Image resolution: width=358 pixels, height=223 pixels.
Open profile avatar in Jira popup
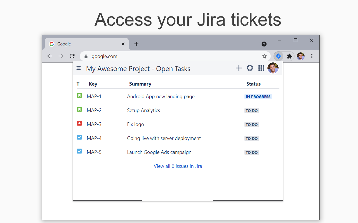click(x=273, y=68)
